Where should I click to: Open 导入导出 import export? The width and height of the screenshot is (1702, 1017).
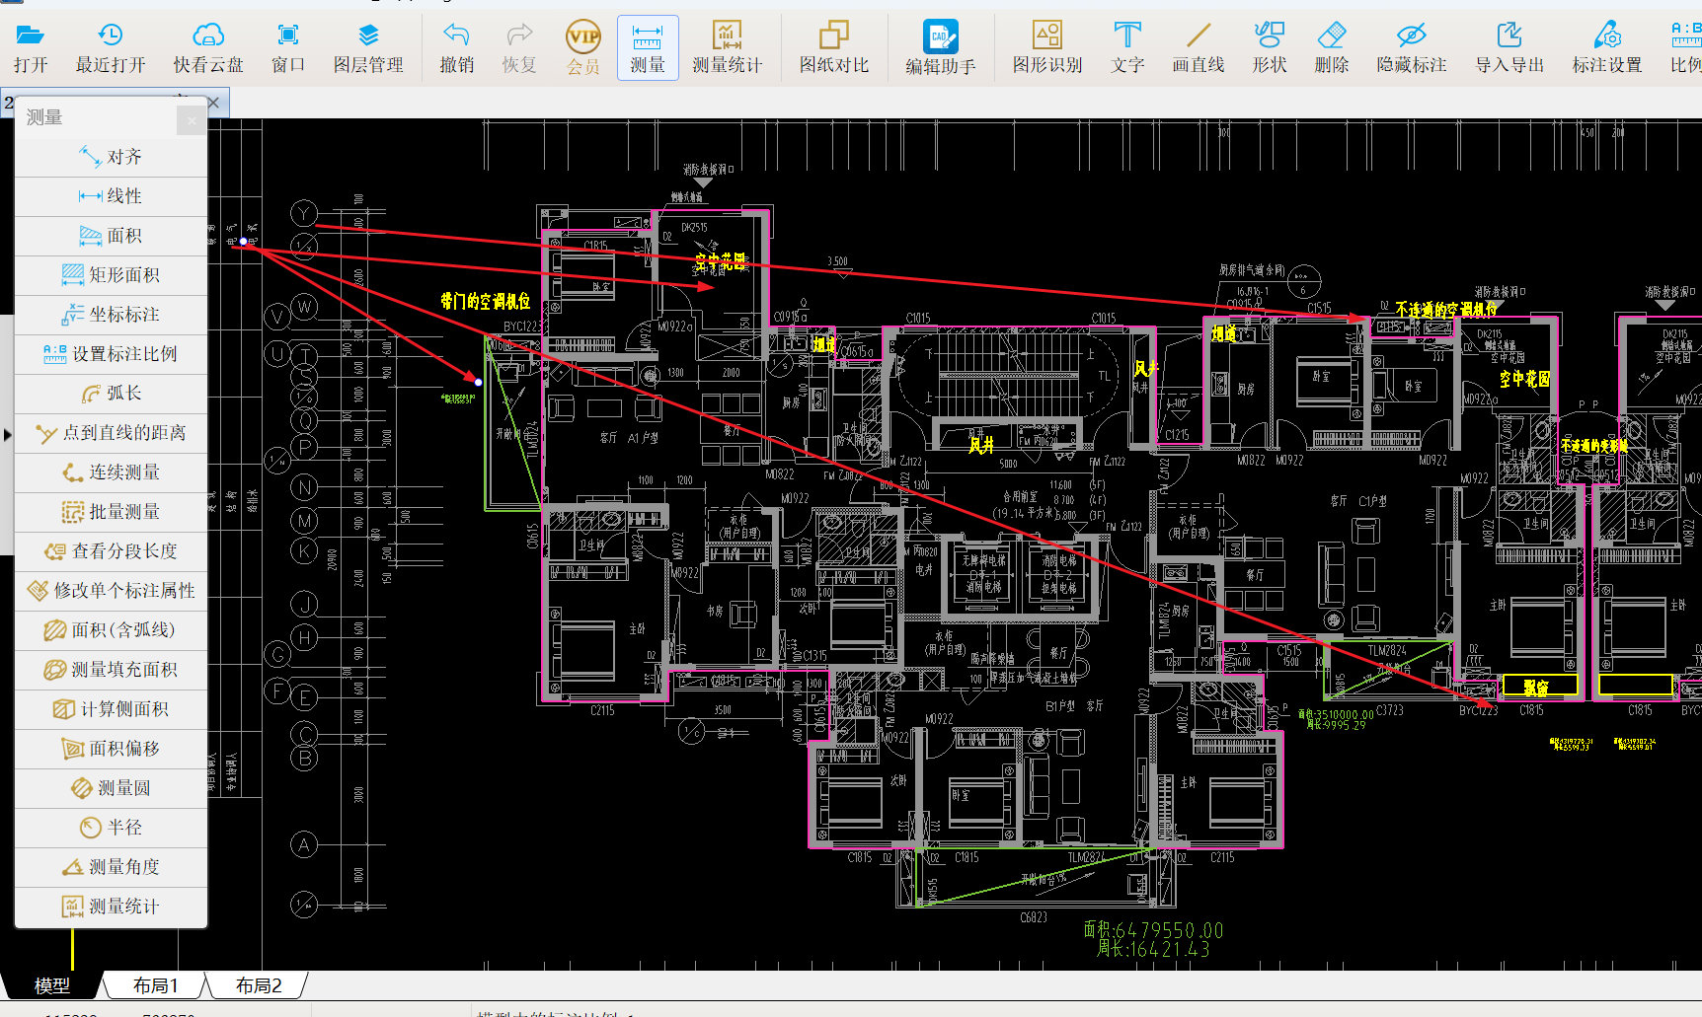(1509, 48)
